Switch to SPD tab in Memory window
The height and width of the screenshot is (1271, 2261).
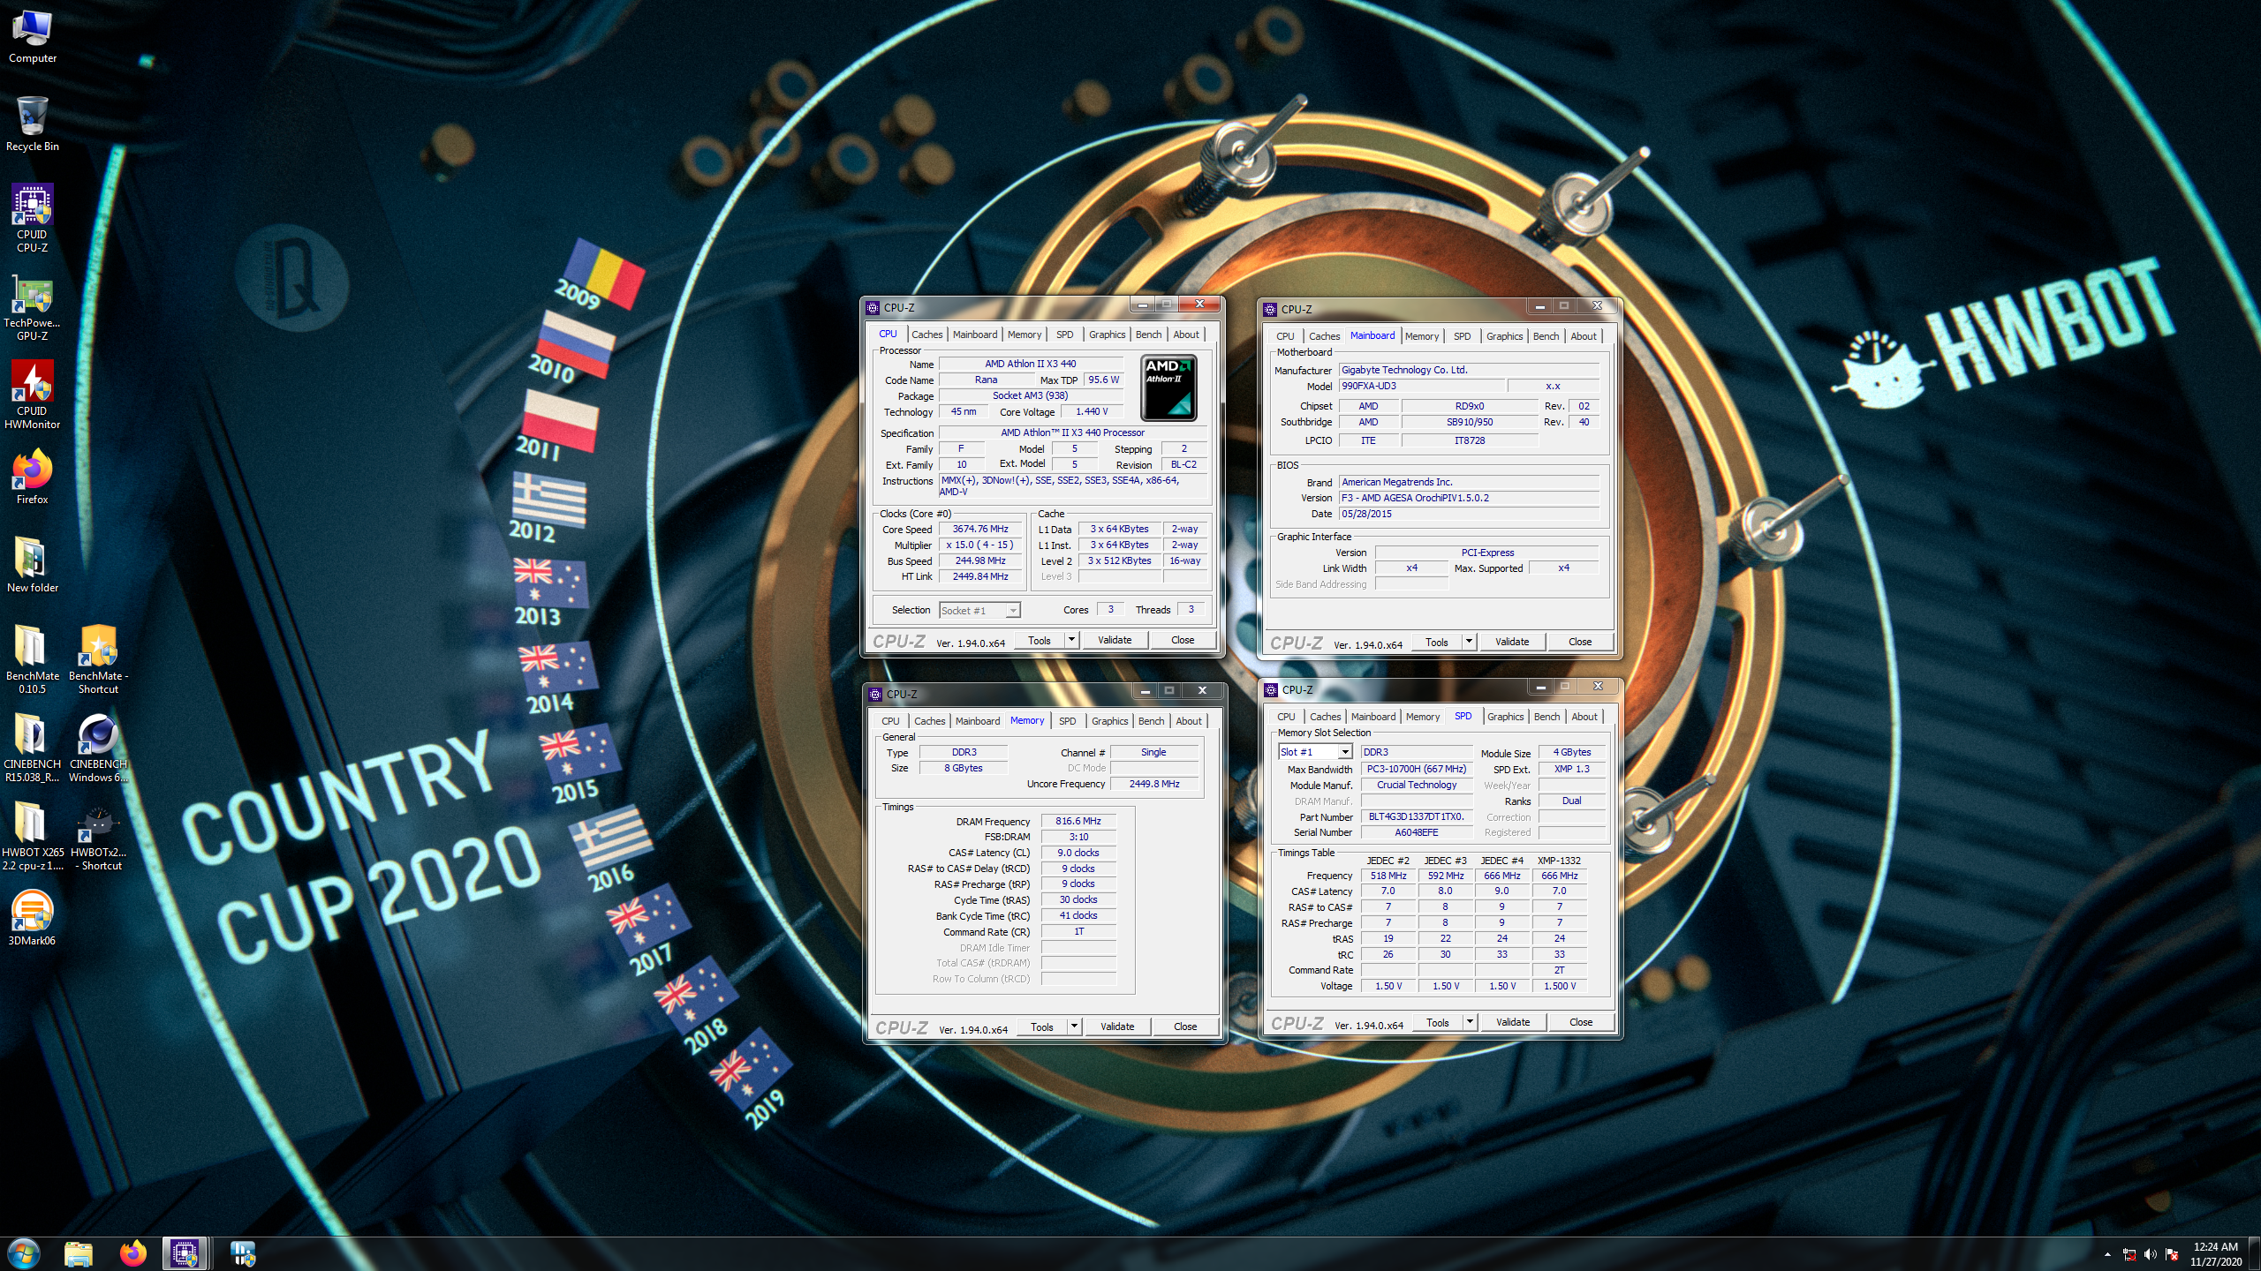pos(1068,721)
